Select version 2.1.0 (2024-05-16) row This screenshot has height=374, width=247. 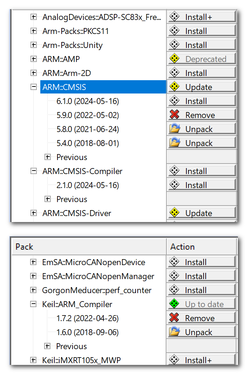pyautogui.click(x=88, y=185)
